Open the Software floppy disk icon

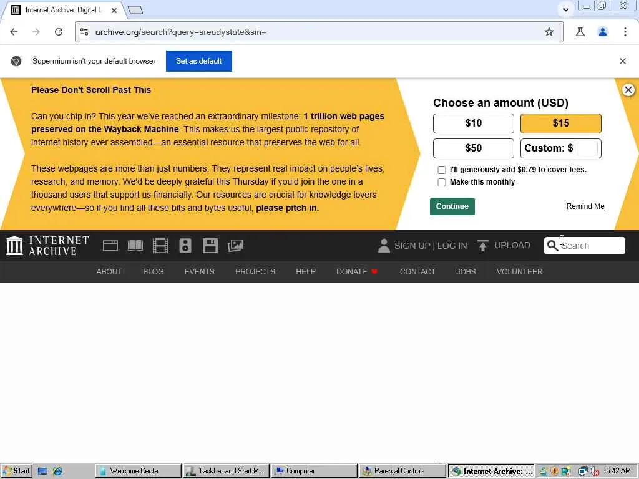click(x=210, y=246)
